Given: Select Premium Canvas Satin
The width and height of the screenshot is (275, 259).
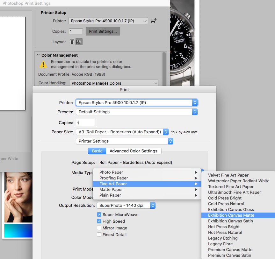Looking at the screenshot, I should point(238,255).
